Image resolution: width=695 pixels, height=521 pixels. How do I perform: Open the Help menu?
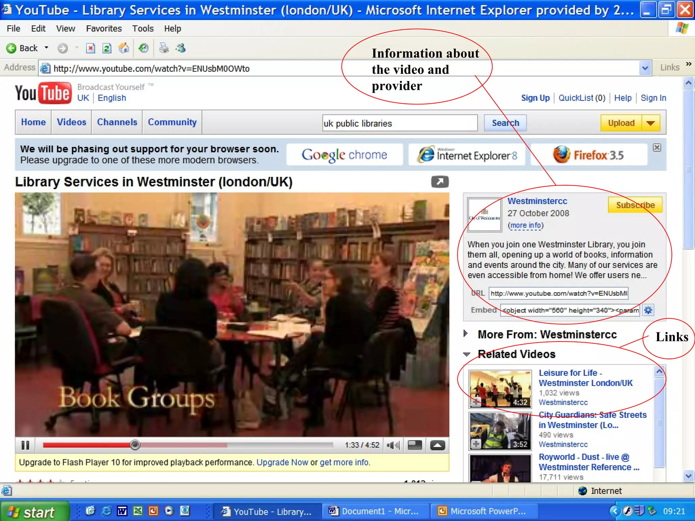click(x=172, y=28)
